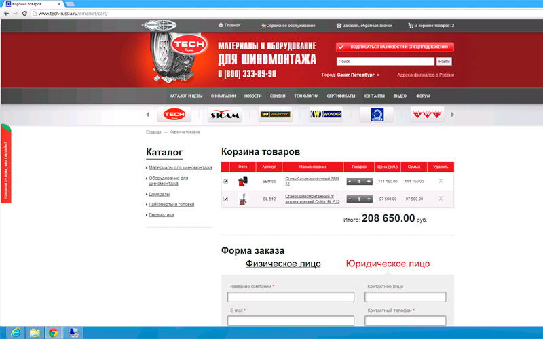This screenshot has width=543, height=339.
Task: Open the shopping cart icon in header
Action: pyautogui.click(x=411, y=26)
